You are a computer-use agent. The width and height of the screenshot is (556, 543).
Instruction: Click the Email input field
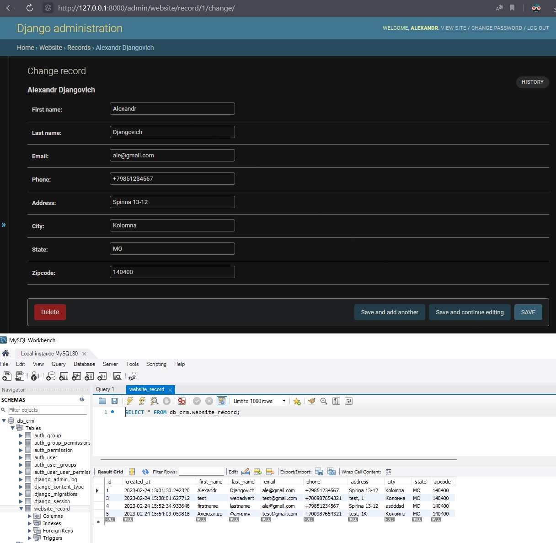pyautogui.click(x=172, y=156)
